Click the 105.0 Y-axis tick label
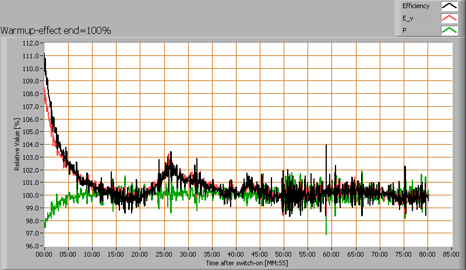Image resolution: width=466 pixels, height=270 pixels. 30,132
